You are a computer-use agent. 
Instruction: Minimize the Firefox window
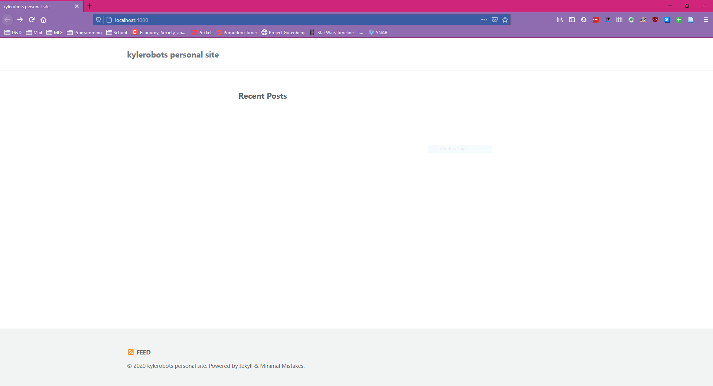tap(670, 6)
